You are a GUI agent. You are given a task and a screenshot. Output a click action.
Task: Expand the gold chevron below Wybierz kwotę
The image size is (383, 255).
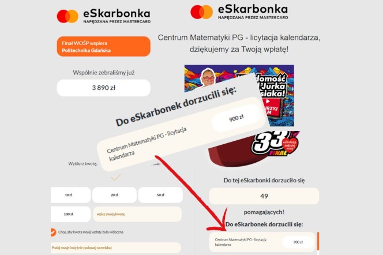(x=116, y=177)
